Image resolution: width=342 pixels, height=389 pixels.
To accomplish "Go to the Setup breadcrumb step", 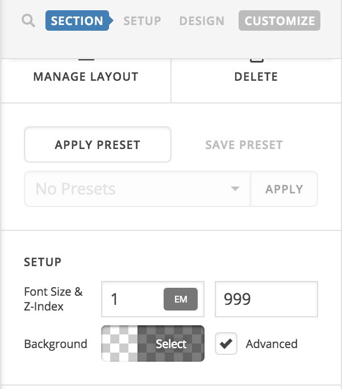I will click(x=142, y=22).
